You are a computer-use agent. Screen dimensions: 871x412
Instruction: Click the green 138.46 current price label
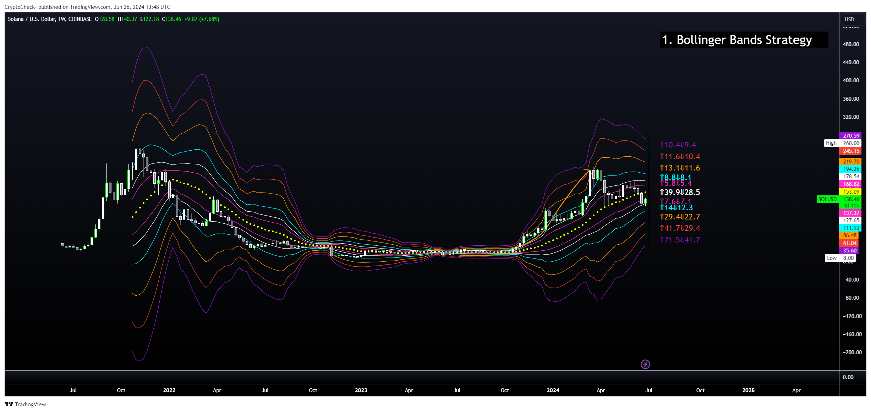point(851,199)
